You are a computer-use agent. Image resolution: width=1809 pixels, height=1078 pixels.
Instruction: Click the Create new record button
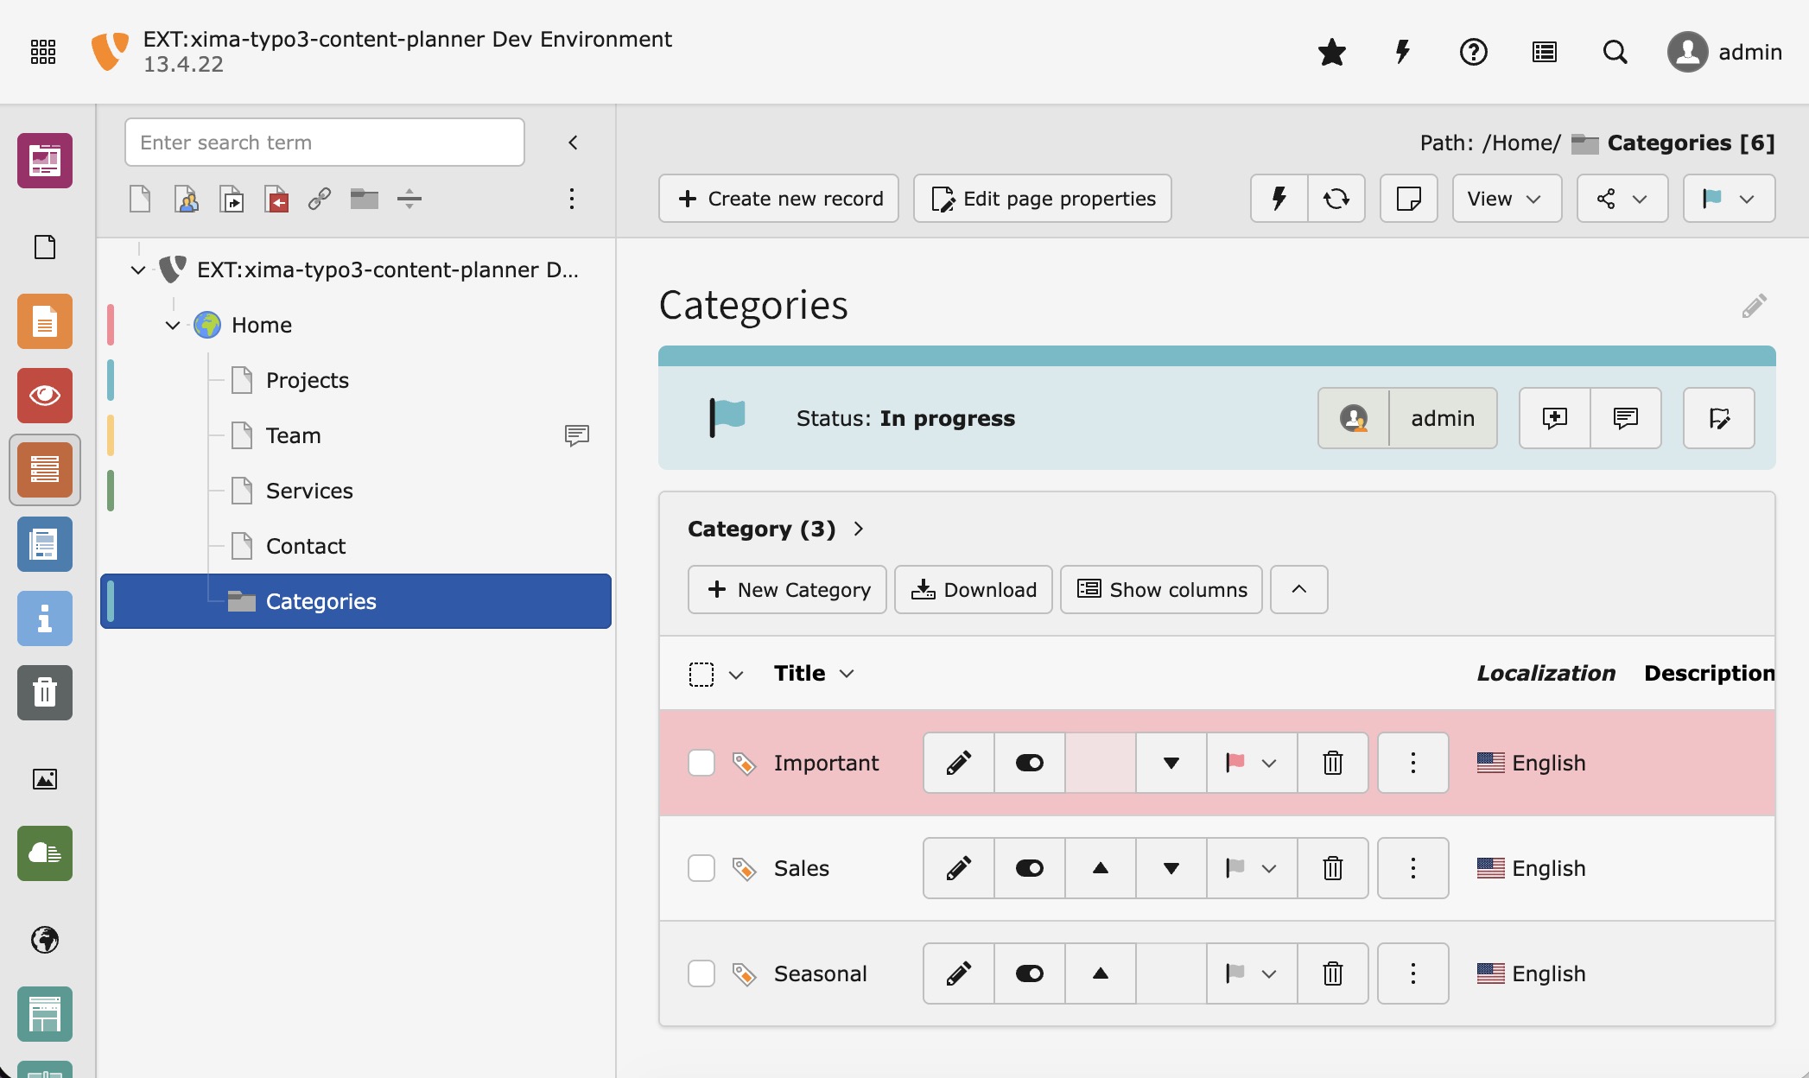point(778,199)
